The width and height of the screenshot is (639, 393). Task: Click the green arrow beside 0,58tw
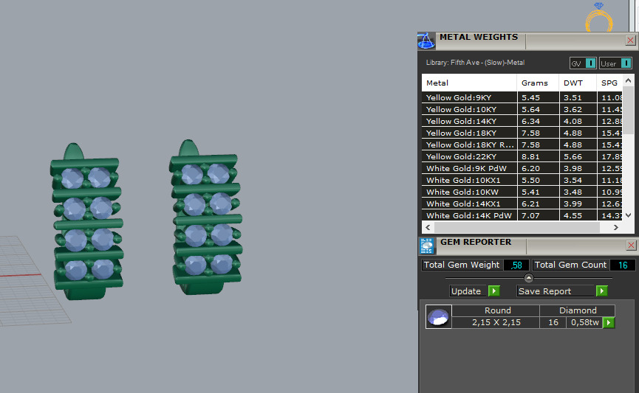pos(609,323)
